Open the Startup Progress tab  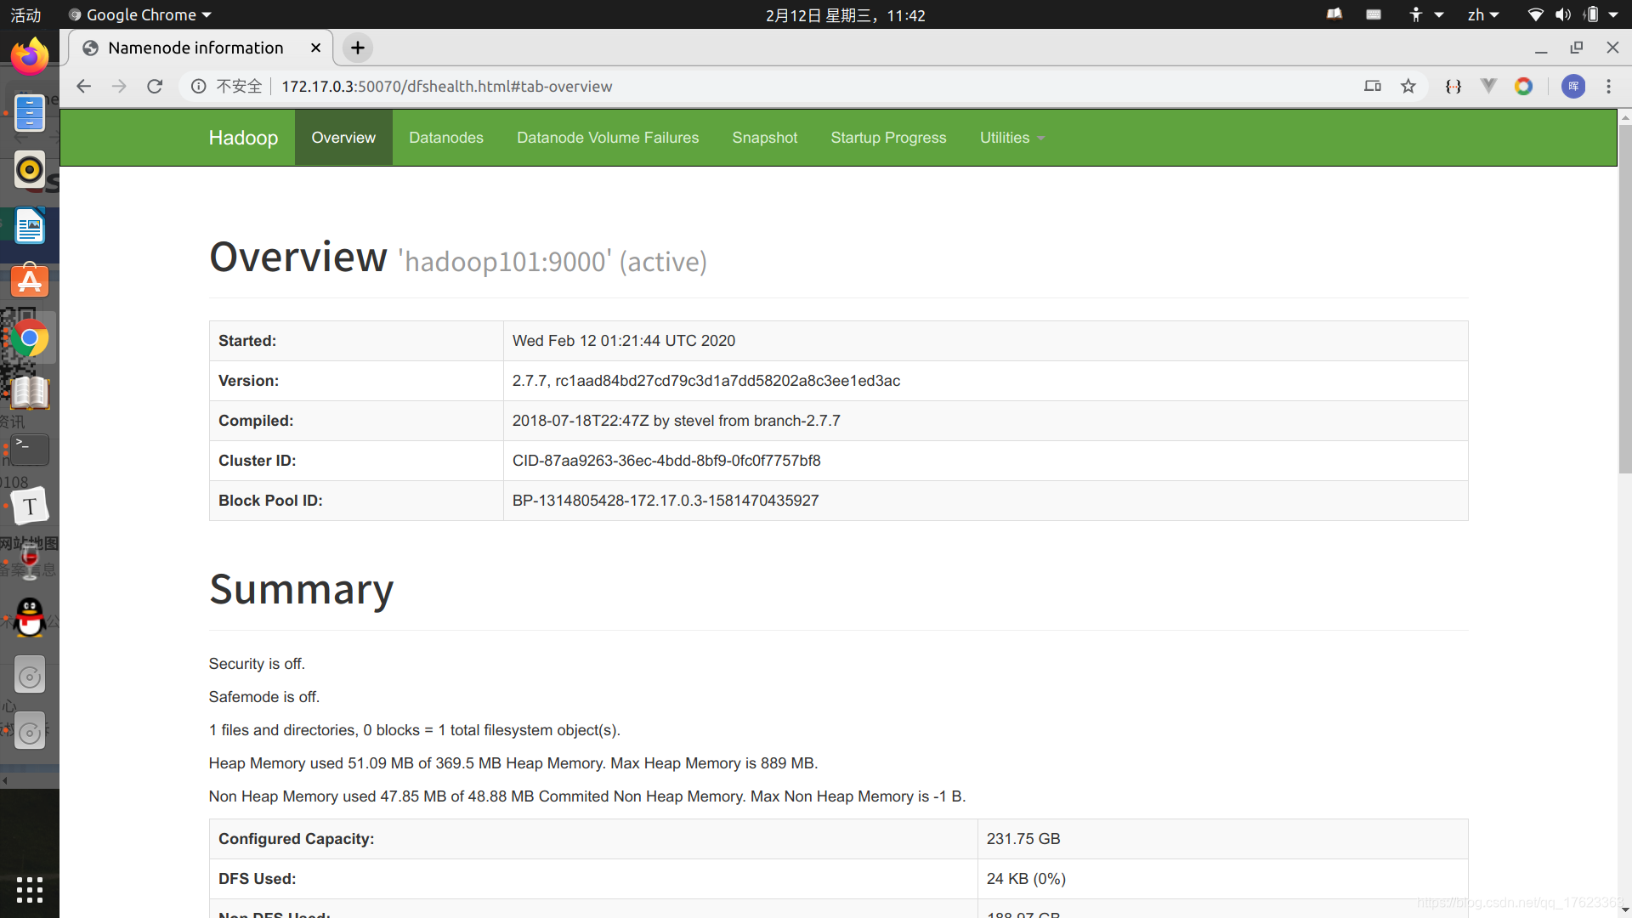(888, 138)
